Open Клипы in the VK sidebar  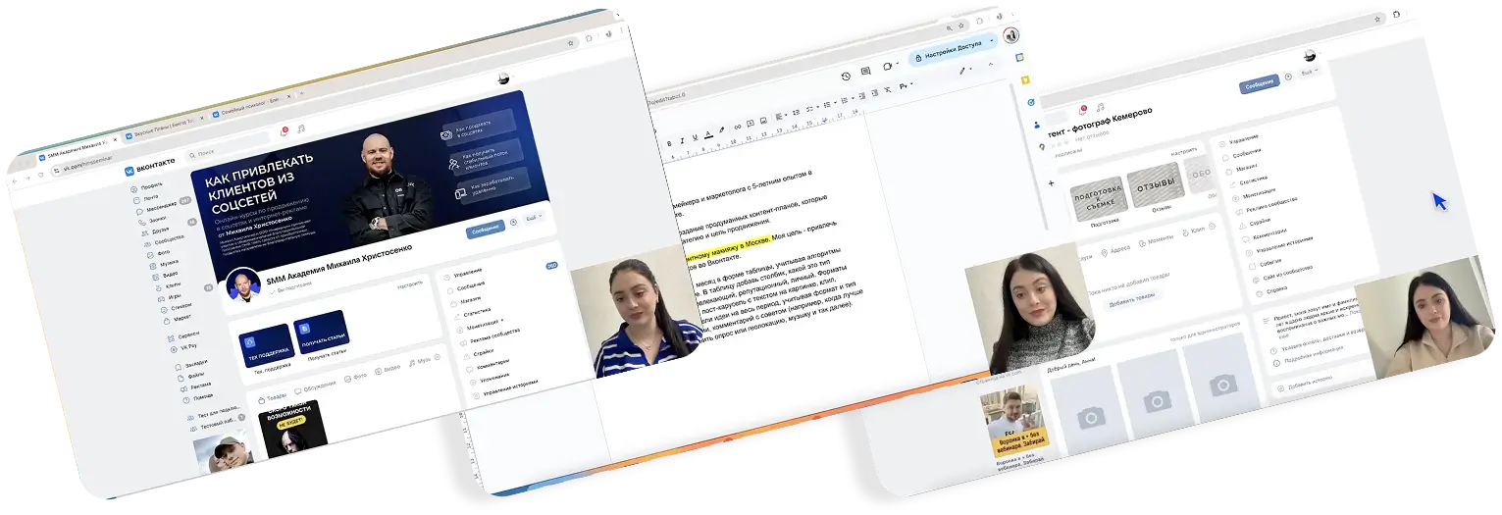pos(169,285)
